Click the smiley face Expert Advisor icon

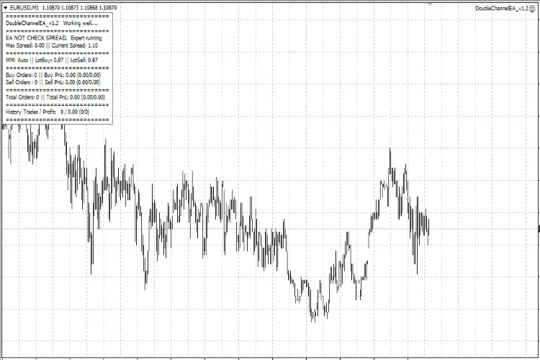(x=532, y=8)
